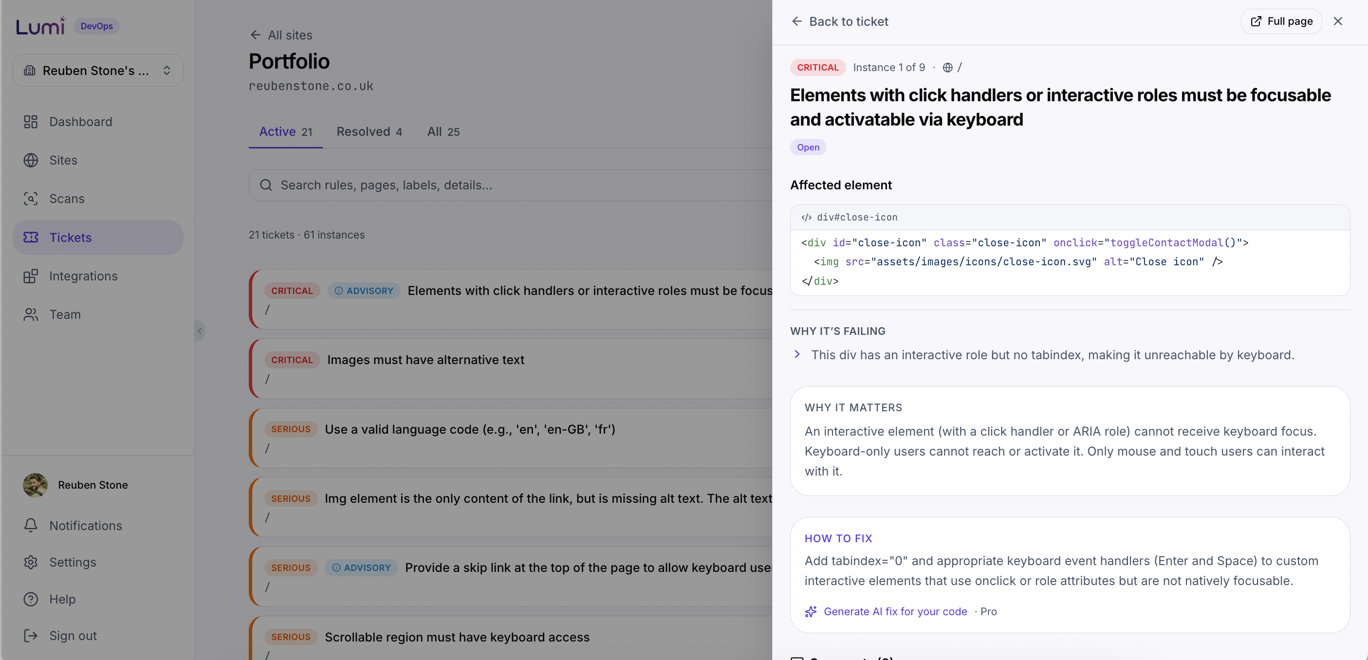The width and height of the screenshot is (1368, 660).
Task: Click the Open status badge
Action: point(808,147)
